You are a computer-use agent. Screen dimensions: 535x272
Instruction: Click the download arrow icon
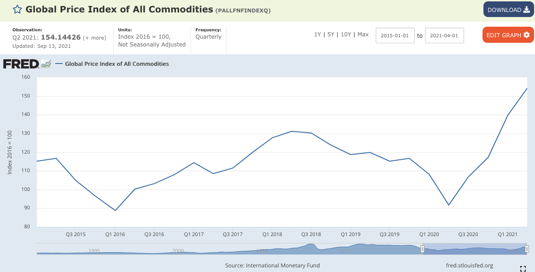click(x=525, y=10)
